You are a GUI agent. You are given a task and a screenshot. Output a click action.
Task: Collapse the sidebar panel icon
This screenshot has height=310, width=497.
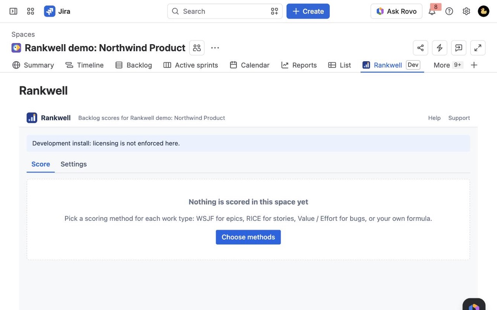13,11
